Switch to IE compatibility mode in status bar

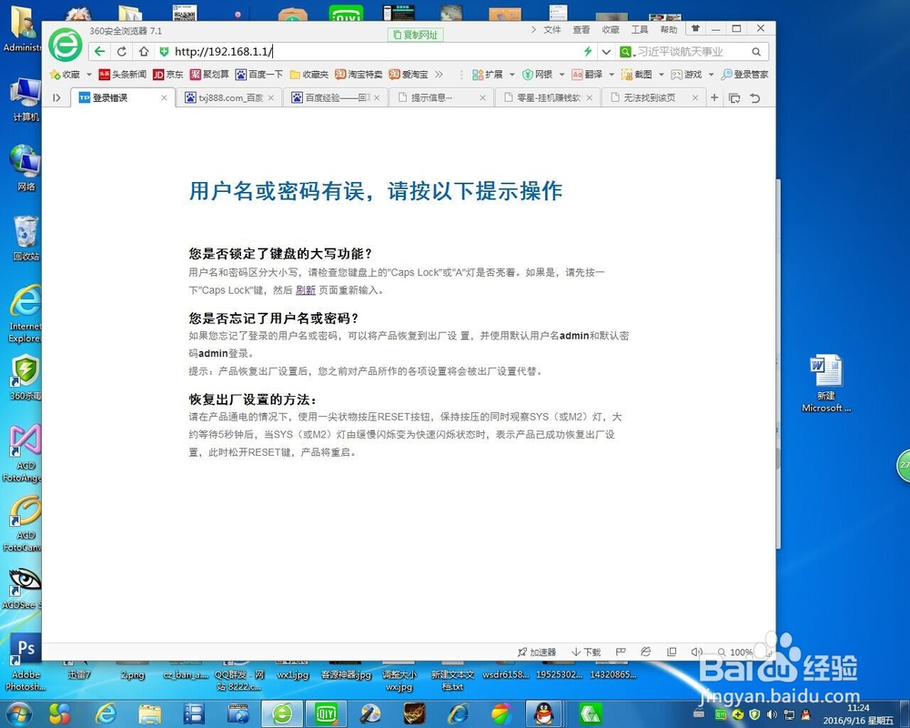click(645, 652)
